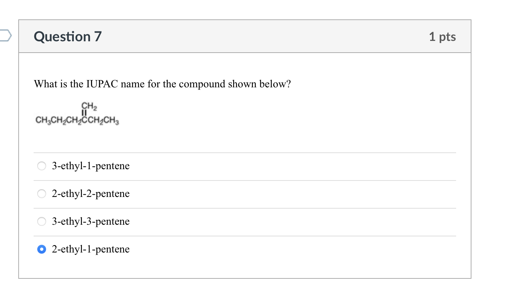The image size is (508, 285).
Task: Click the word IUPAC in the question
Action: (x=102, y=84)
